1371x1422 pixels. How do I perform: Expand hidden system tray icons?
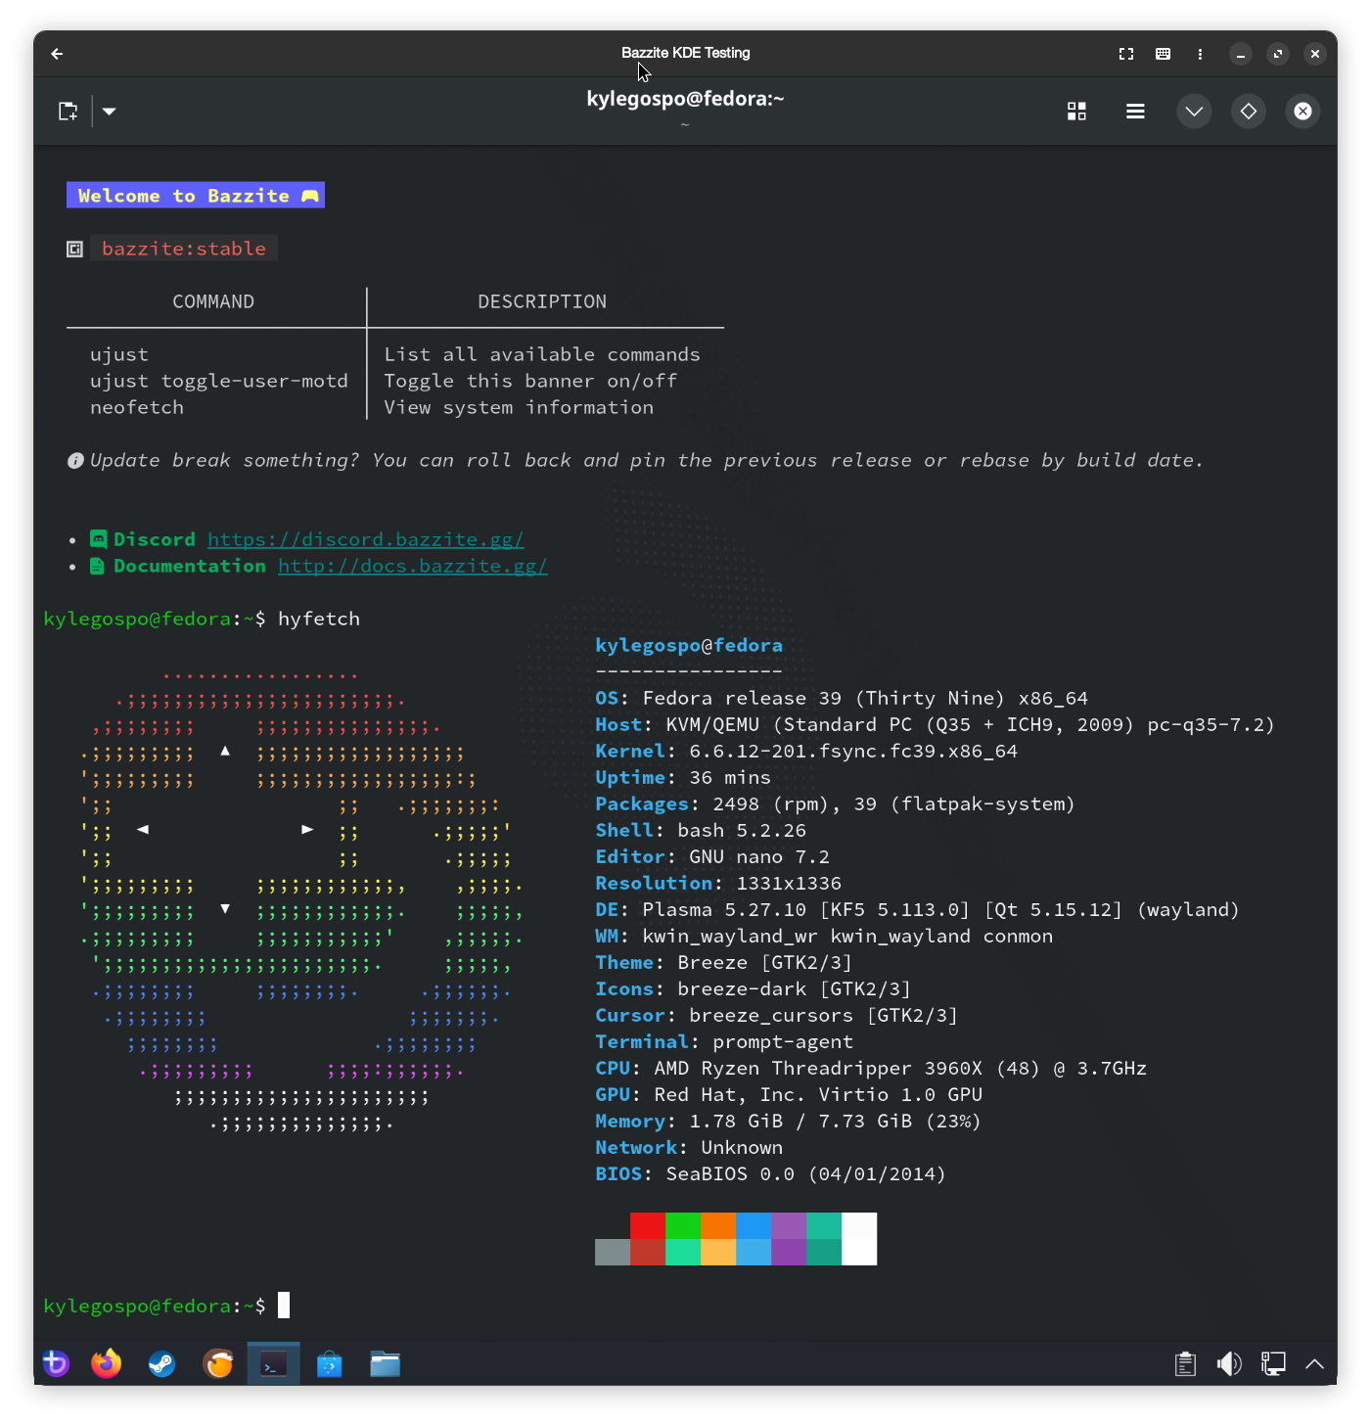click(1315, 1363)
